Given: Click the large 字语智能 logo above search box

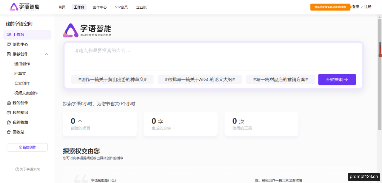Looking at the screenshot, I should pos(87,30).
